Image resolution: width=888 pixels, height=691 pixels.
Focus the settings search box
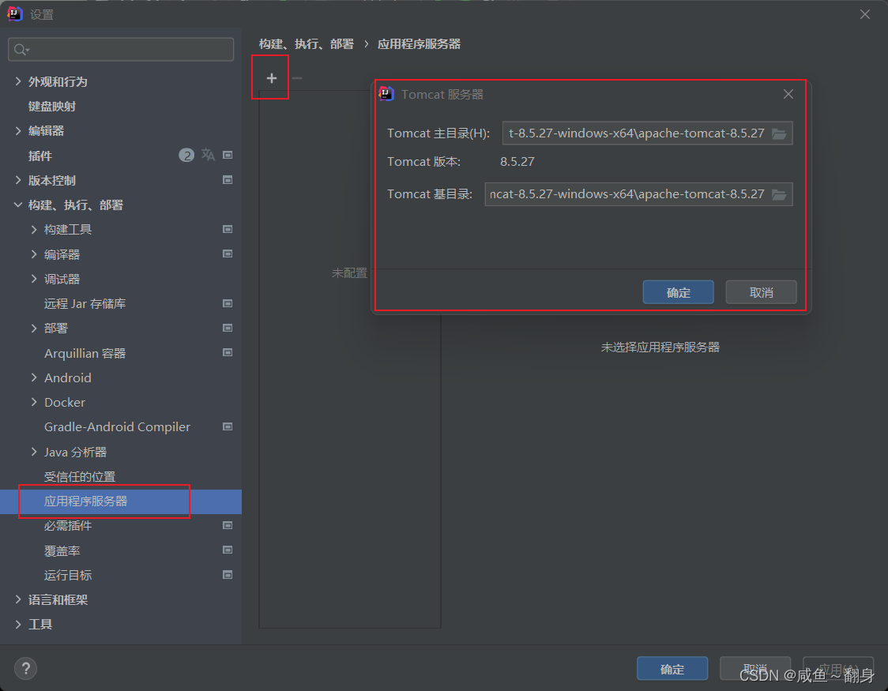coord(121,50)
